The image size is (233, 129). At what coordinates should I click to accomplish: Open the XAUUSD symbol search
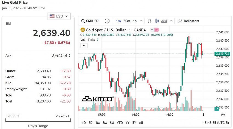coord(91,21)
